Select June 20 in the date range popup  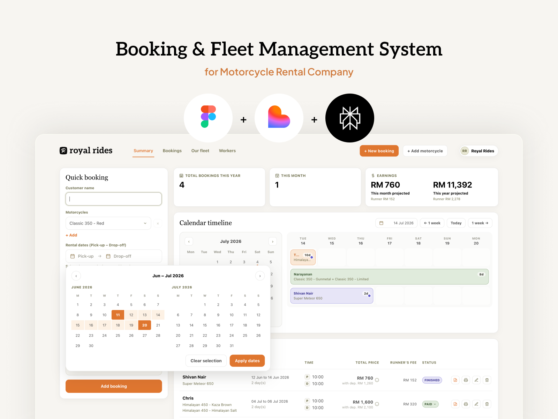145,325
